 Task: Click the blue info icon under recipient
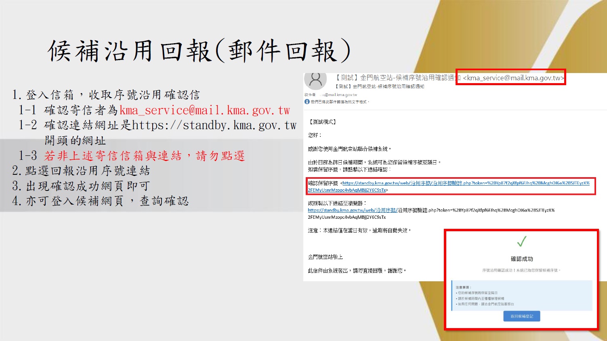click(307, 102)
